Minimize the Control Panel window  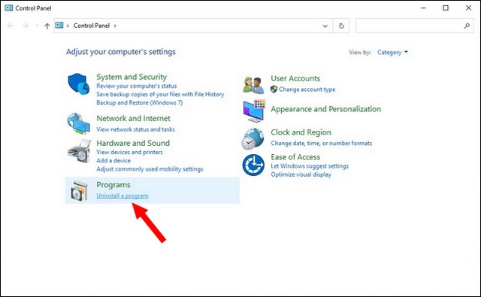point(423,8)
